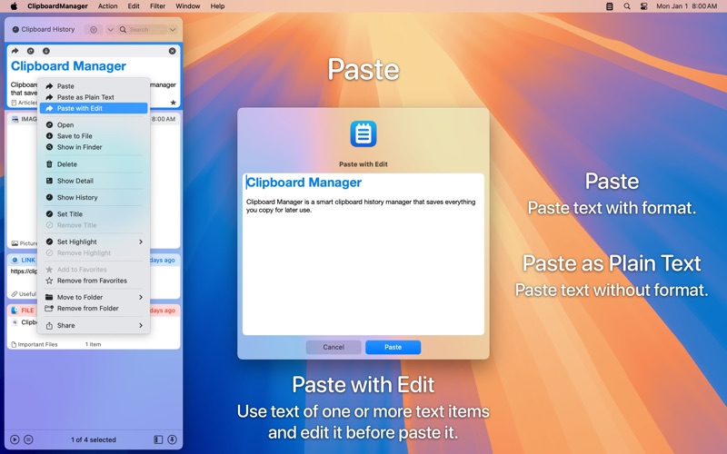Select Open in the context menu
Screen dimensions: 727x454
(x=94, y=125)
